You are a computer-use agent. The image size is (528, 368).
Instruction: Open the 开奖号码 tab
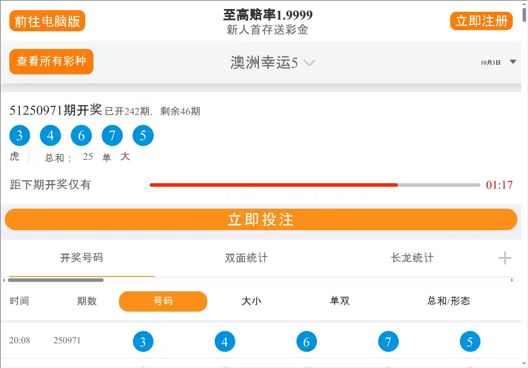(x=82, y=258)
